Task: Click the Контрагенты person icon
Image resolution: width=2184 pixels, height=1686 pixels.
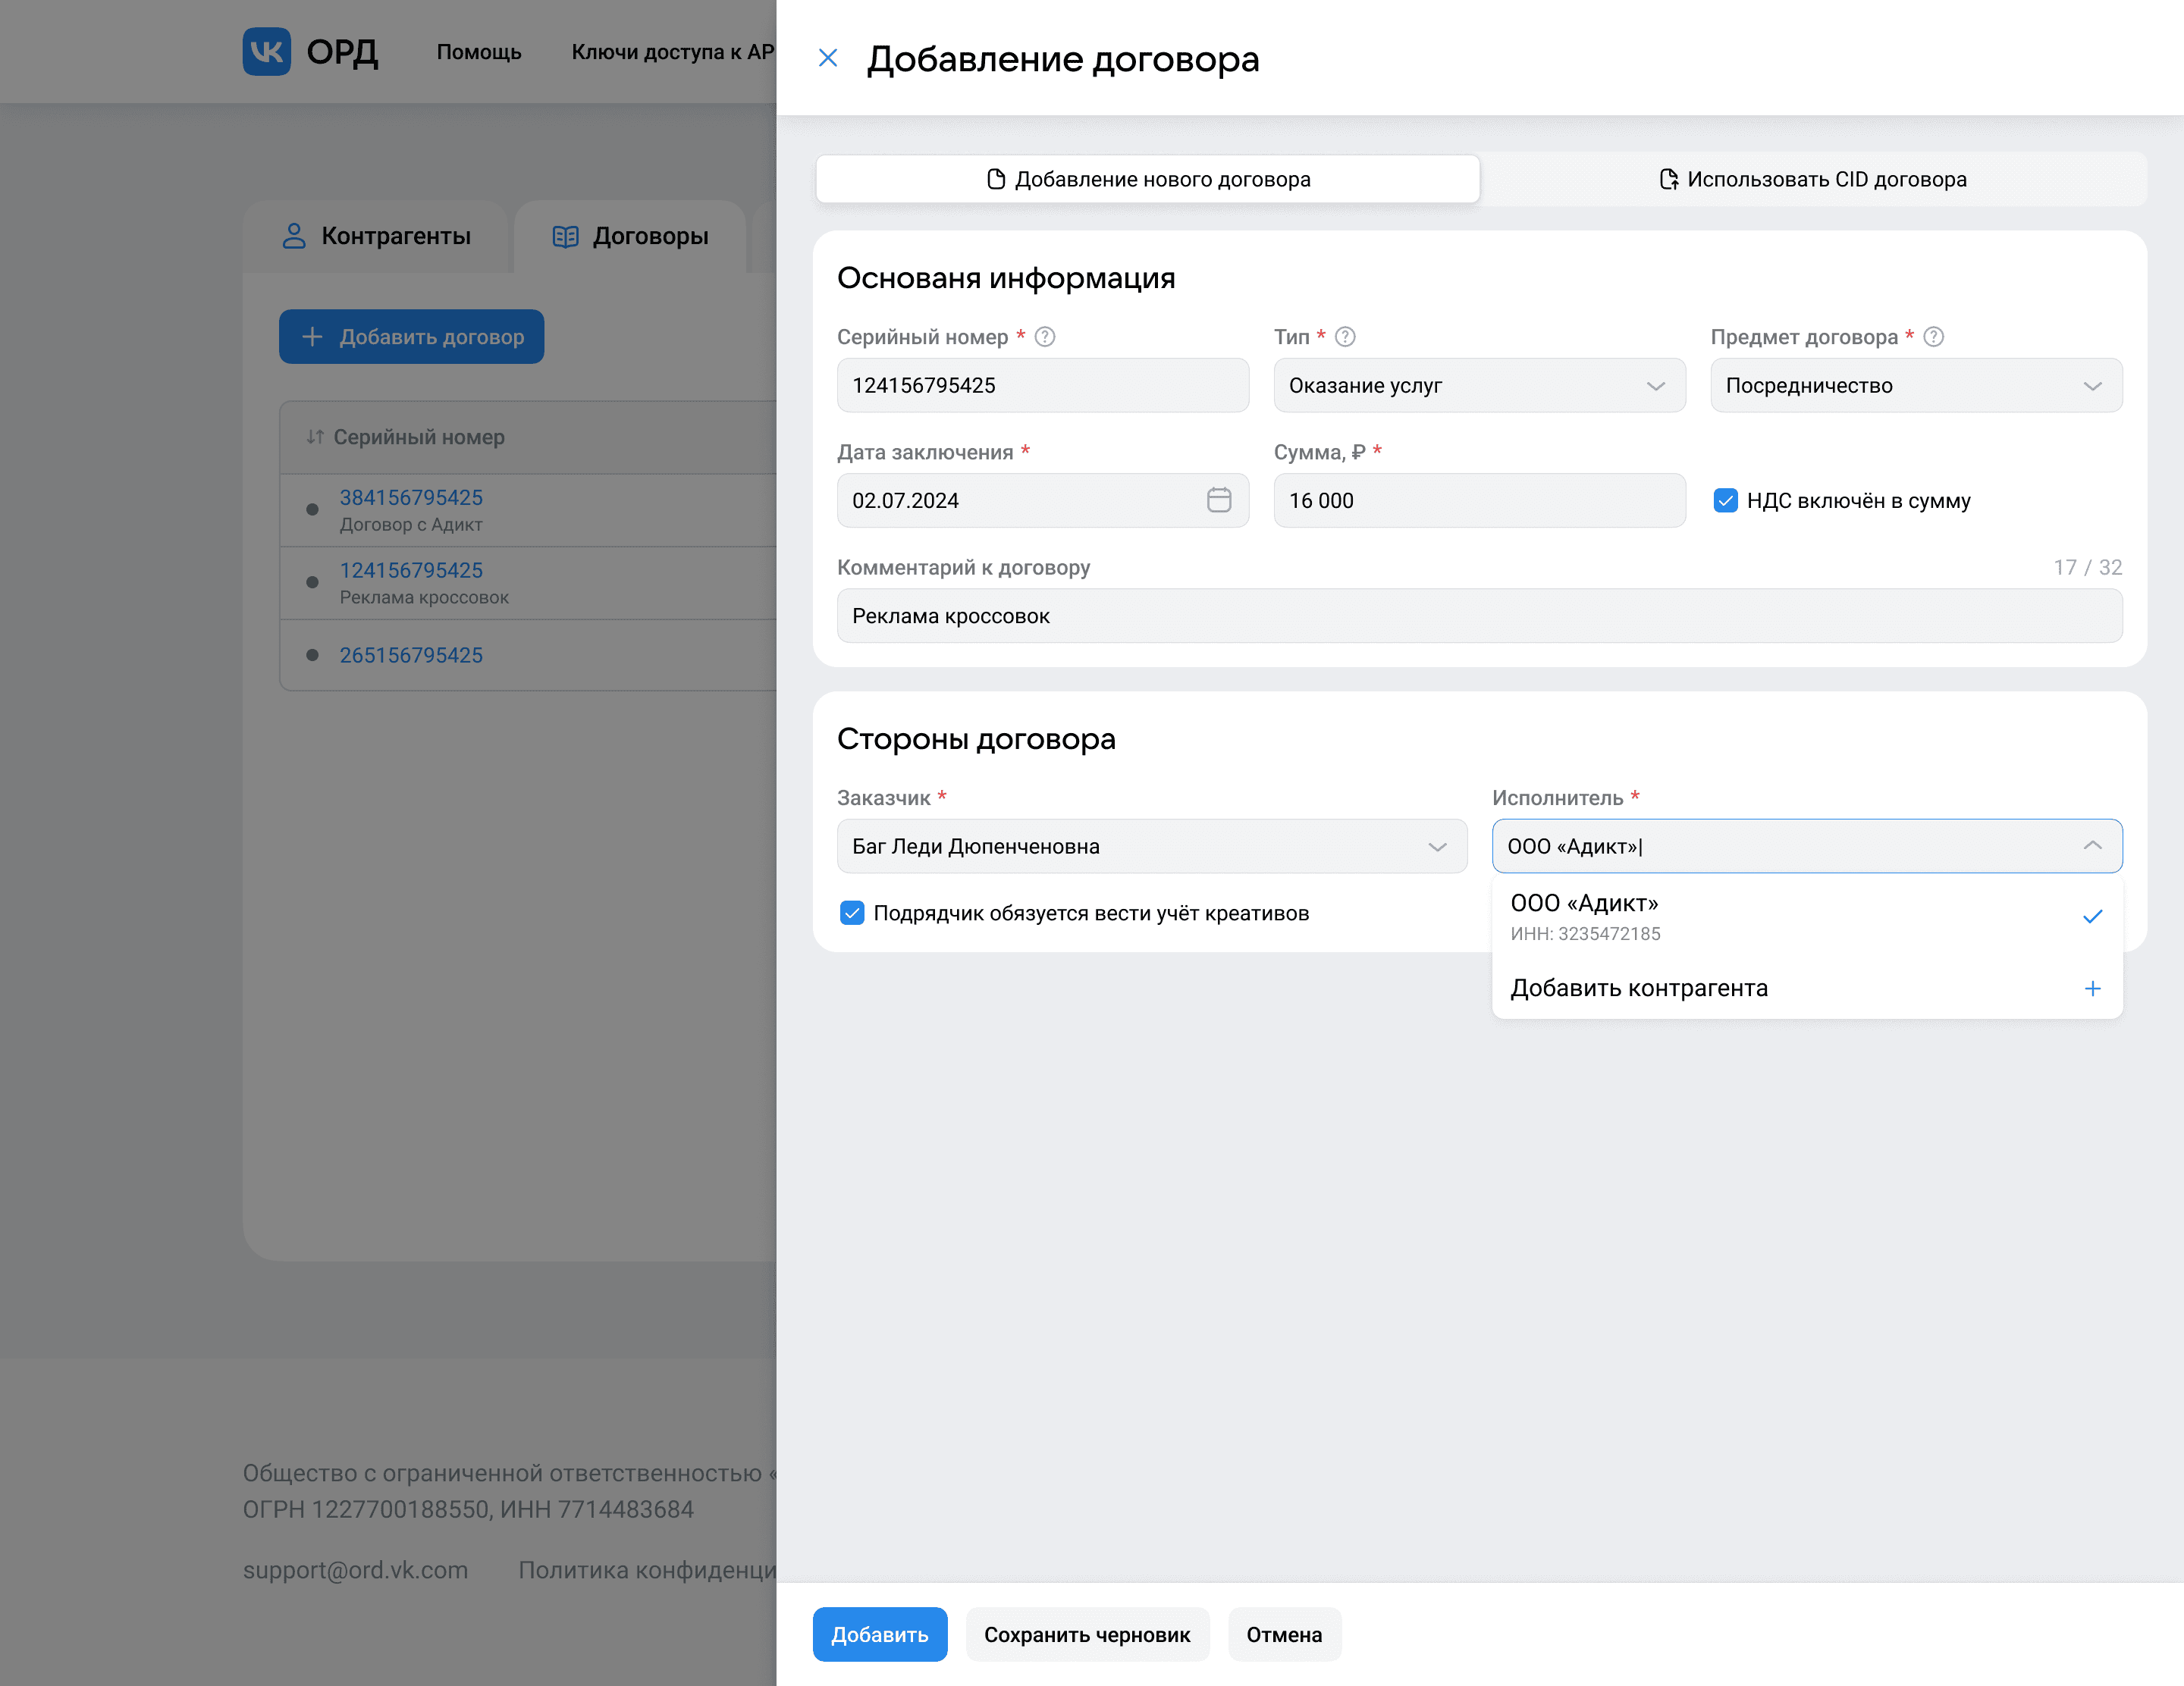Action: (x=294, y=236)
